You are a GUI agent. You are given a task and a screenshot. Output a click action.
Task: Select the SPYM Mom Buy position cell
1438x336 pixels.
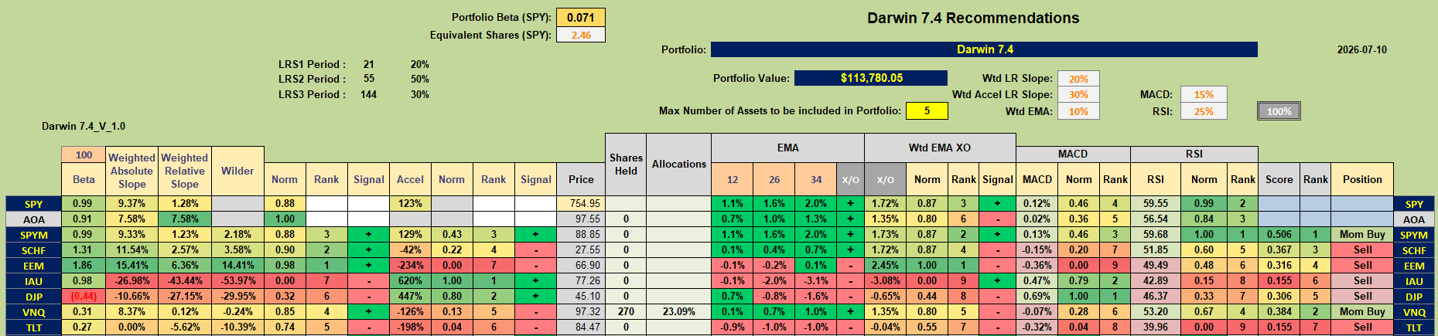[1362, 235]
